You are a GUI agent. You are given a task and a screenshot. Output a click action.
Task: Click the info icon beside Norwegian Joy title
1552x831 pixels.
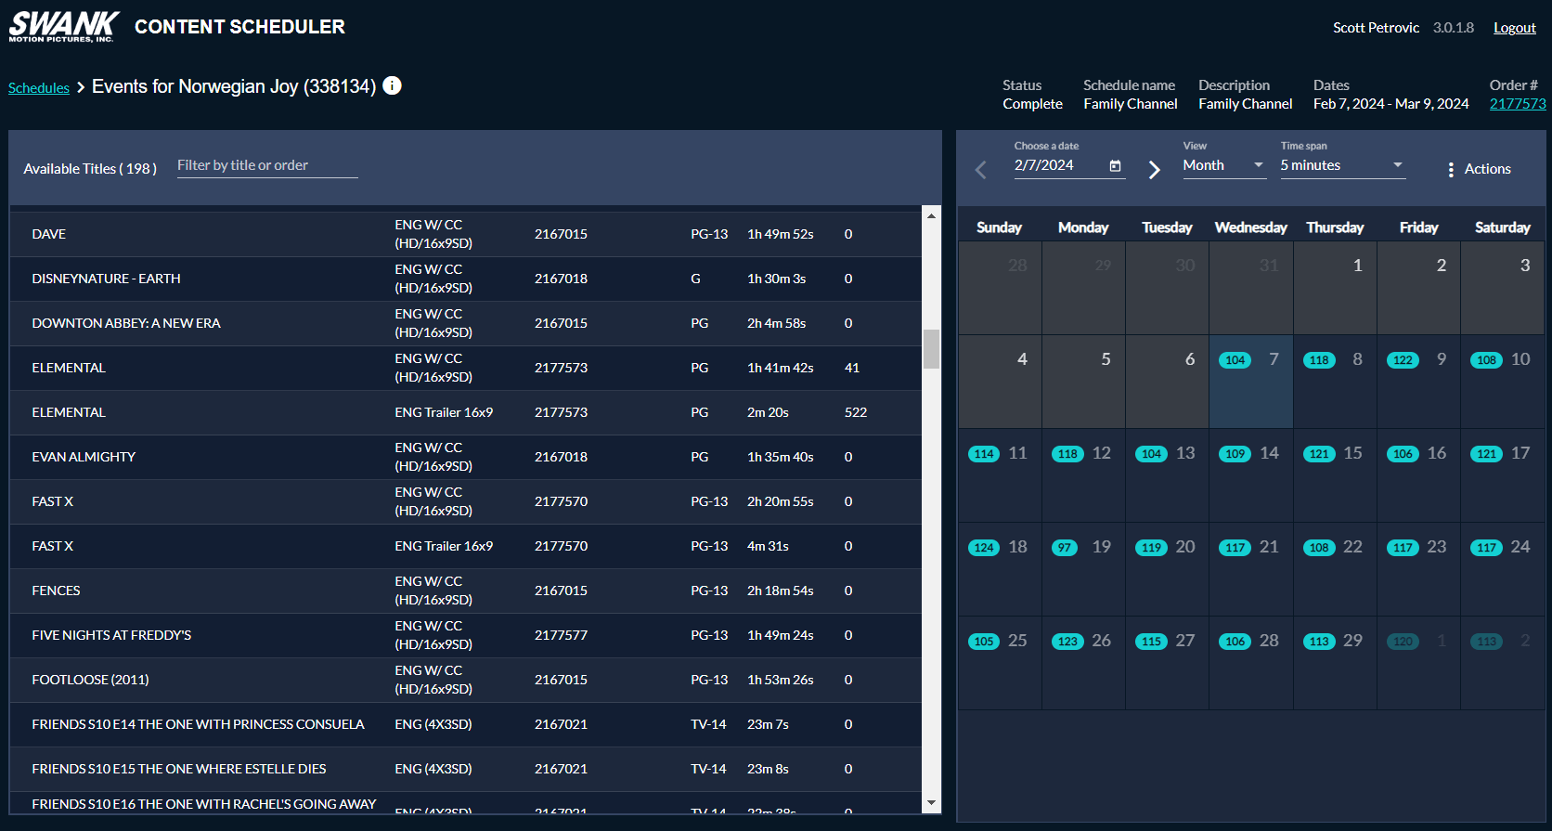(x=393, y=85)
